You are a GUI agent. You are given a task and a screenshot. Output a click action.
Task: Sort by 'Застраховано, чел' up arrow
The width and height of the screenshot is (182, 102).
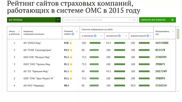coord(173,31)
